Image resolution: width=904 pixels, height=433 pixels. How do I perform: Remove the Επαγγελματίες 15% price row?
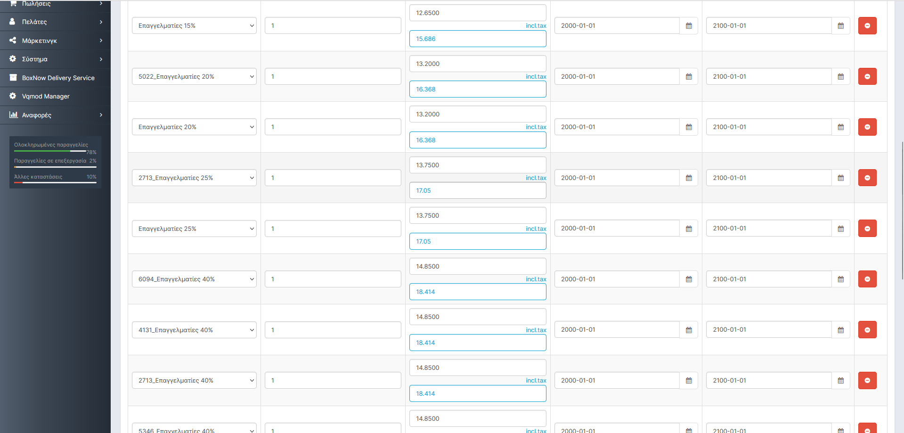[867, 26]
